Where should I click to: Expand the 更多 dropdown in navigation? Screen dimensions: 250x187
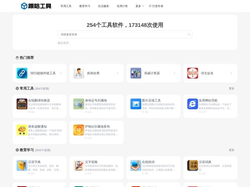(x=140, y=6)
